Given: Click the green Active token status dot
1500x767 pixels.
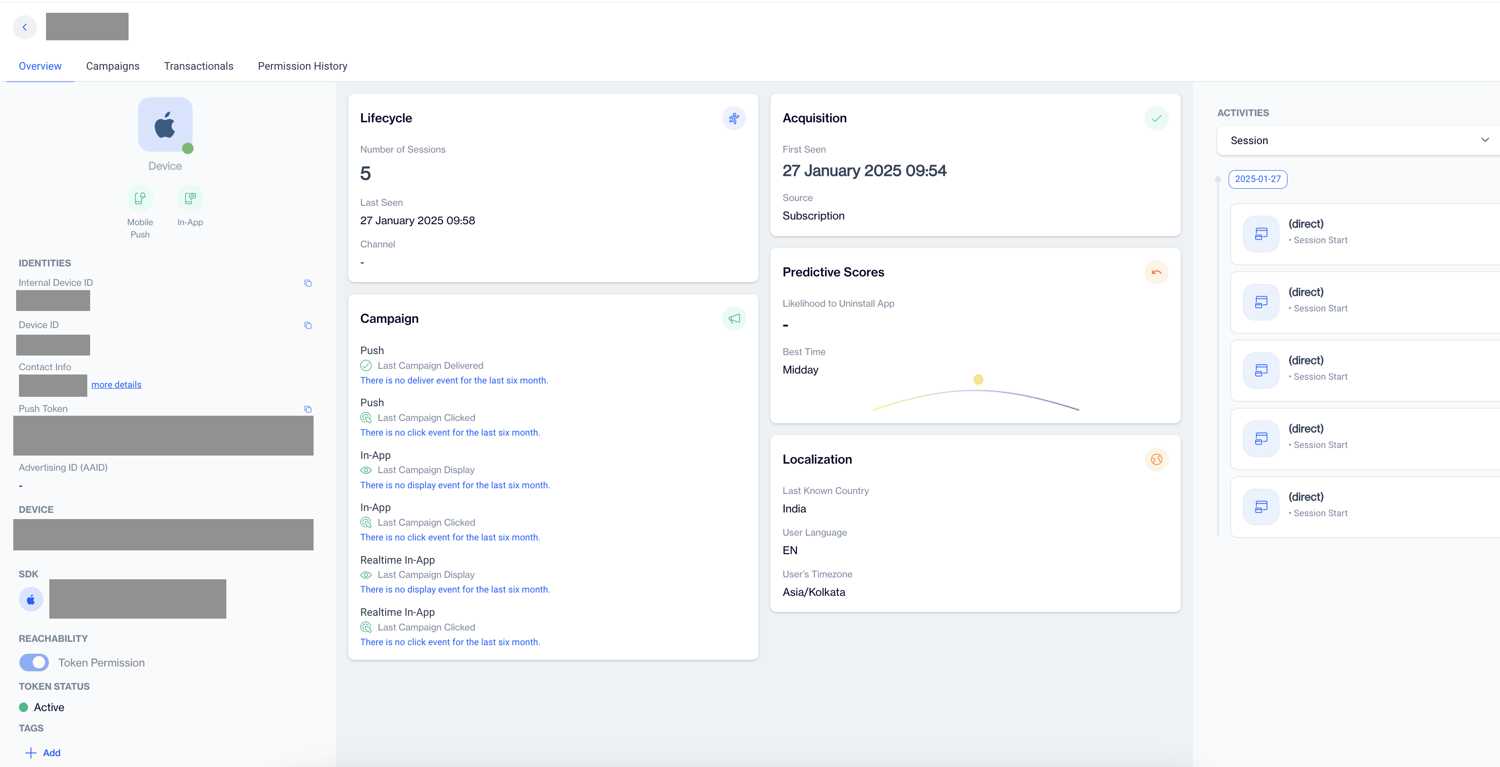Looking at the screenshot, I should pos(23,707).
